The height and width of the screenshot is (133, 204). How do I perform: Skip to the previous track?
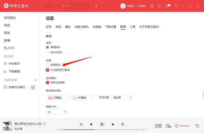click(91, 124)
